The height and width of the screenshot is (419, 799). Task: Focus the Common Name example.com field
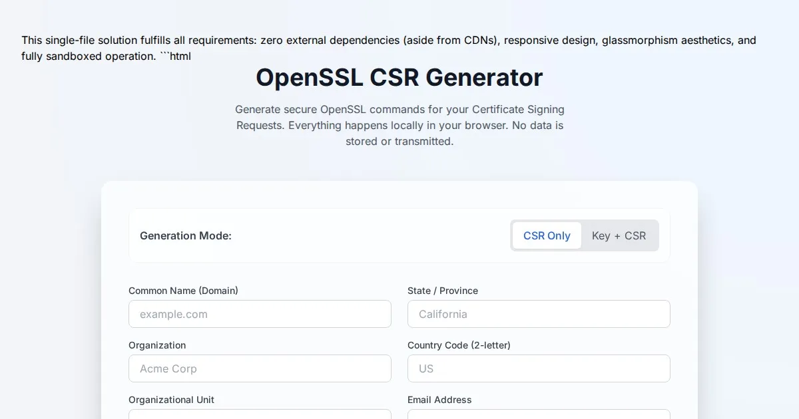point(260,314)
